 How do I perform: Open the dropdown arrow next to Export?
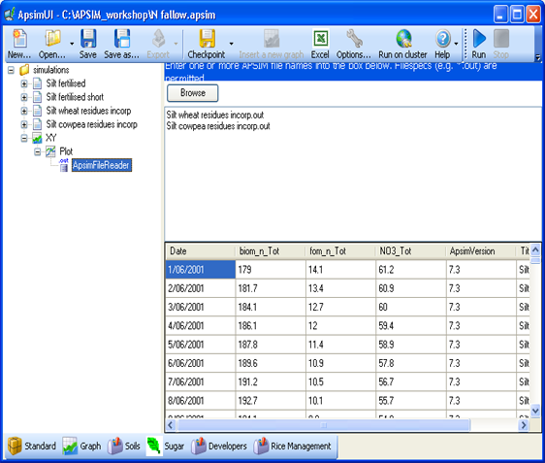pyautogui.click(x=176, y=44)
